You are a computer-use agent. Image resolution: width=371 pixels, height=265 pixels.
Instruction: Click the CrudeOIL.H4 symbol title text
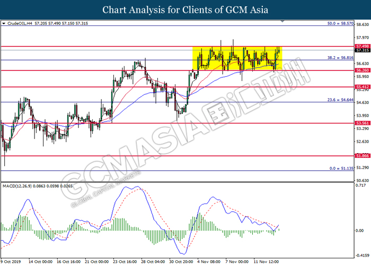point(20,23)
